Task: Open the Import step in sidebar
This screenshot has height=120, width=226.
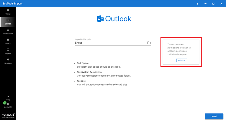Action: (x=8, y=52)
